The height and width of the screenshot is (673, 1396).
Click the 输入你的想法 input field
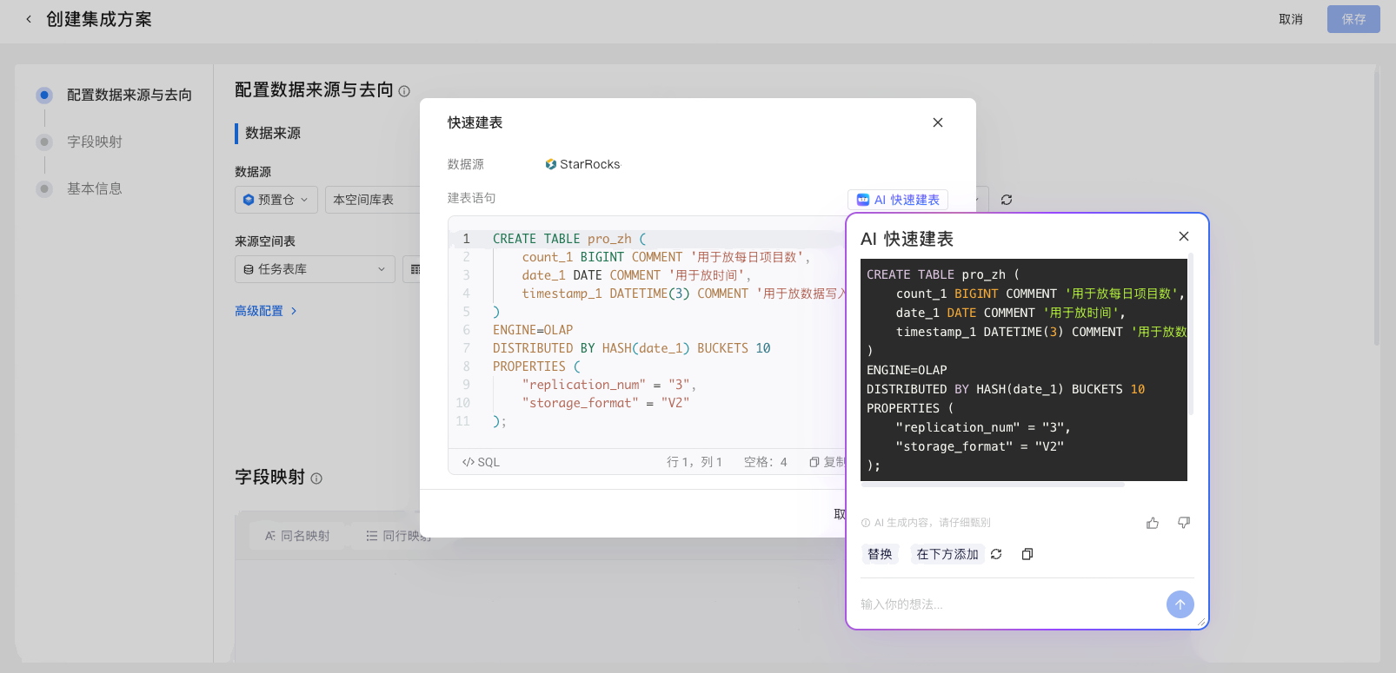pos(1008,604)
